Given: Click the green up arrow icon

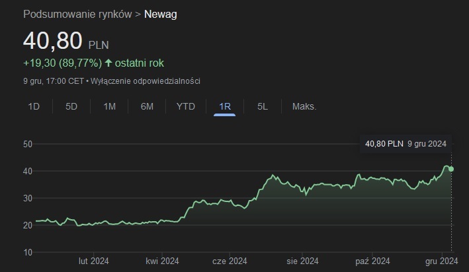Looking at the screenshot, I should pos(108,63).
